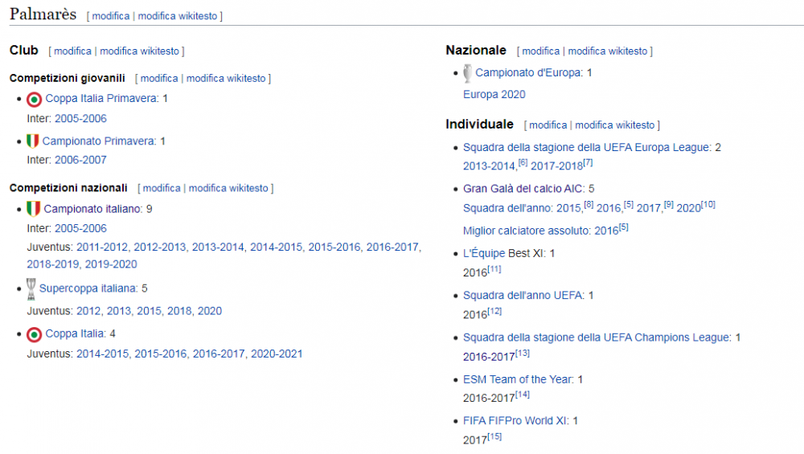Screen dimensions: 804x454
Task: Open the 2015 Supercoppa italiana link
Action: point(150,311)
